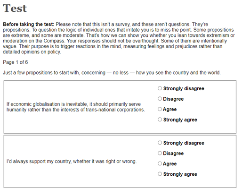Click the 'Page 1 of 6' indicator
Screen dimensions: 242x189
15,62
